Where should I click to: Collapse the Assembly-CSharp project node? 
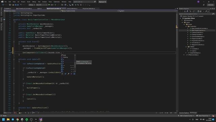181,18
